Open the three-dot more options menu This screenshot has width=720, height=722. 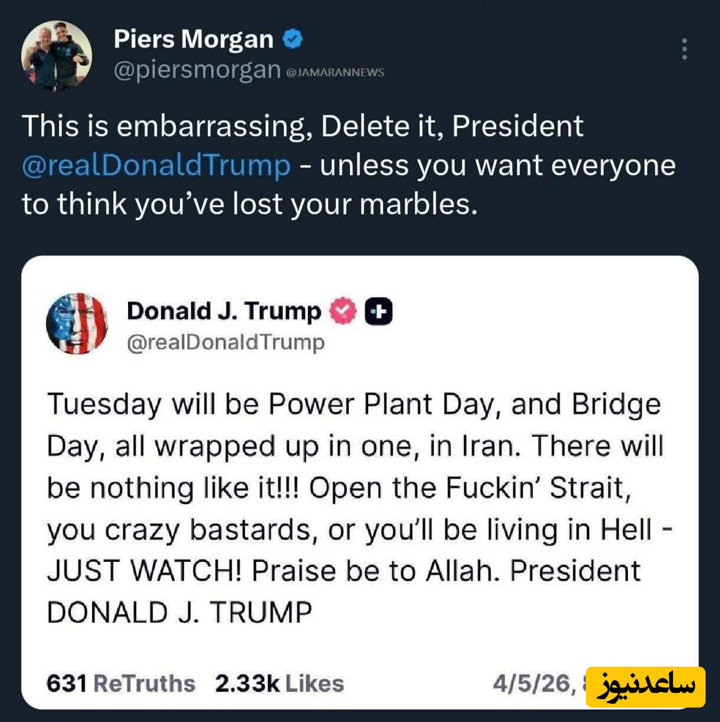pos(684,49)
